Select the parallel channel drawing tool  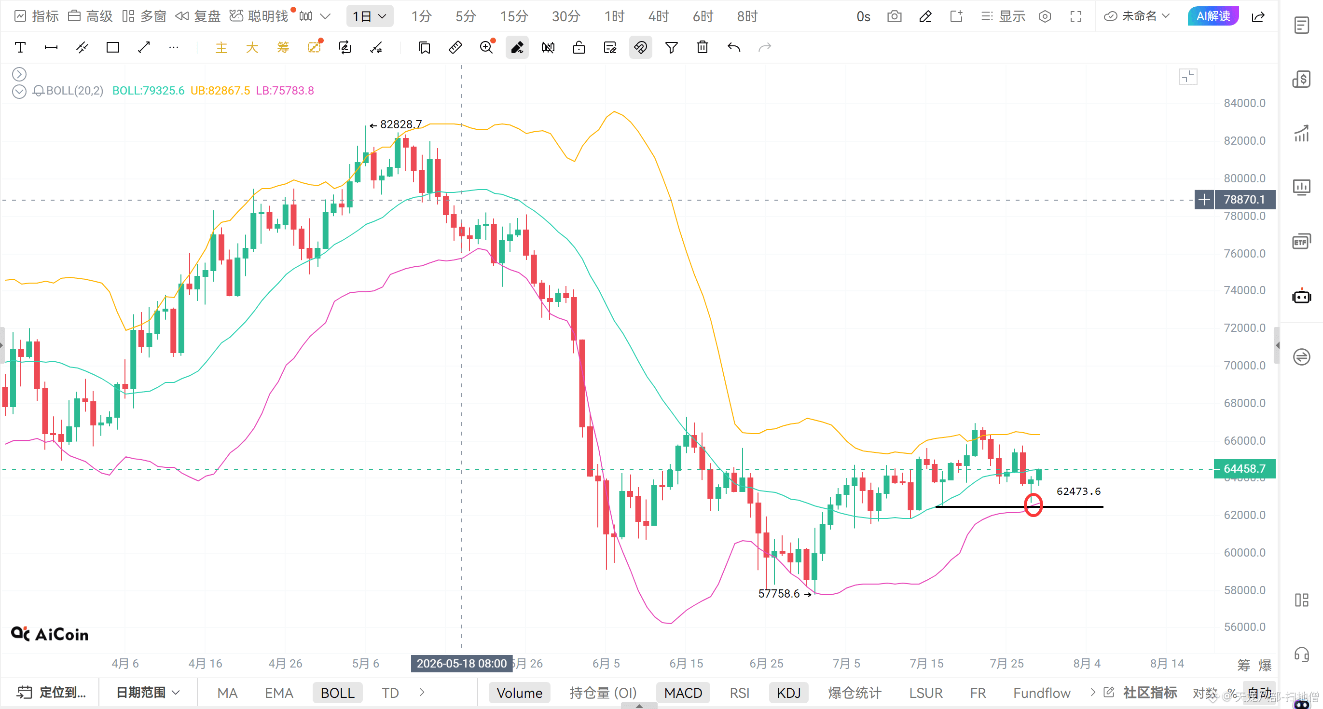point(82,48)
